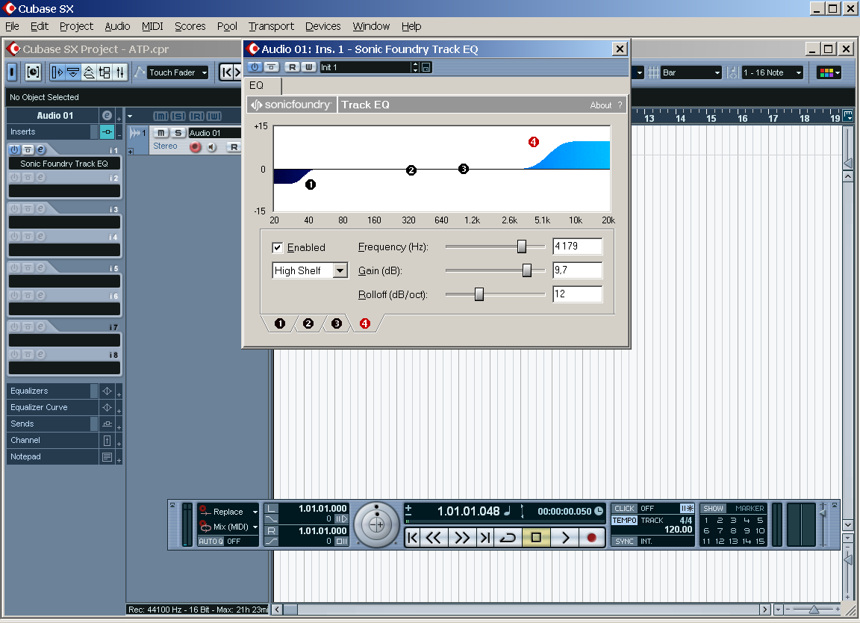Image resolution: width=860 pixels, height=623 pixels.
Task: Toggle monitor speaker on Audio 01 track
Action: coord(212,147)
